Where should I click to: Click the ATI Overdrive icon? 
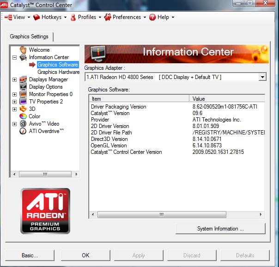coord(23,131)
